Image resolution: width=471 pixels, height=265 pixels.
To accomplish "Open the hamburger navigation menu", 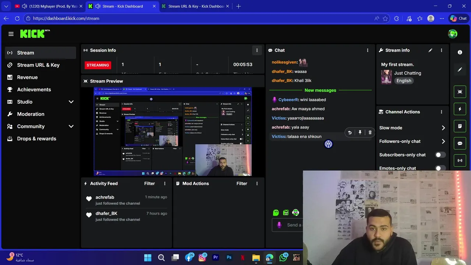I will (11, 34).
